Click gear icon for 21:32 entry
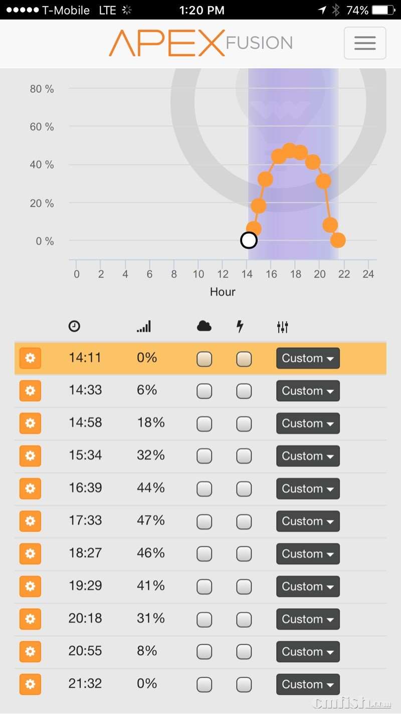The image size is (401, 714). [x=30, y=684]
